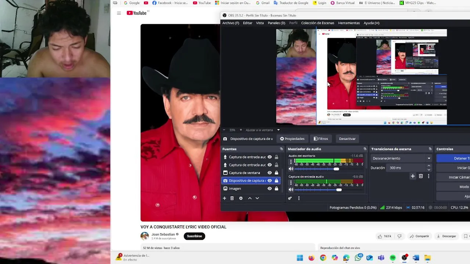The width and height of the screenshot is (470, 264).
Task: Open the Desvanecimiento transition dropdown
Action: [401, 158]
